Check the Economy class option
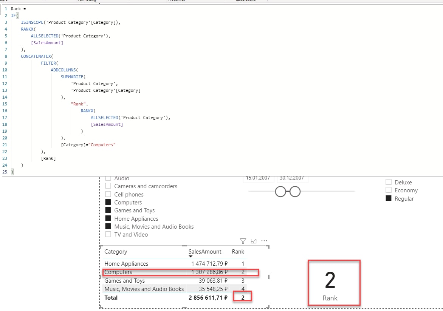The image size is (443, 311). click(389, 190)
